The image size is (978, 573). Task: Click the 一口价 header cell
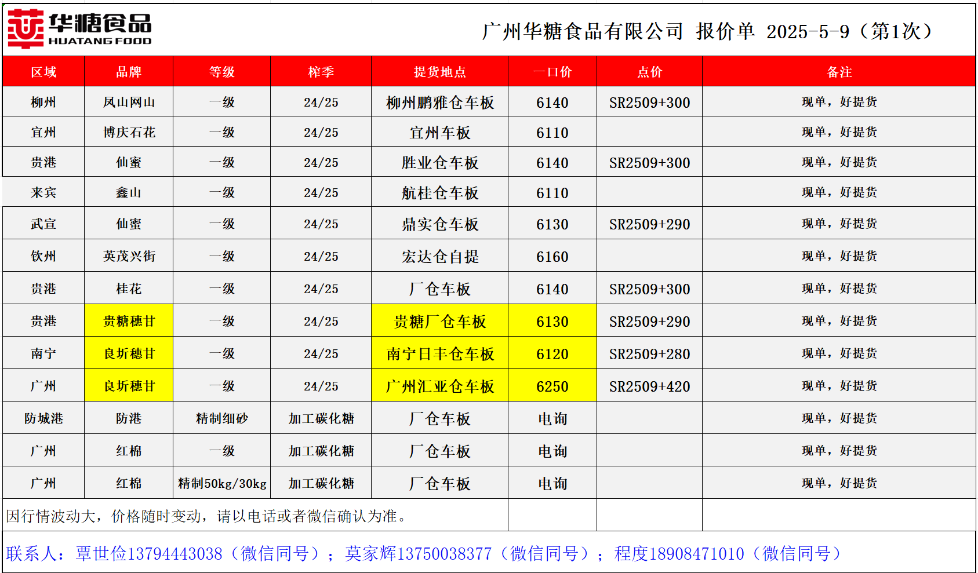point(552,72)
